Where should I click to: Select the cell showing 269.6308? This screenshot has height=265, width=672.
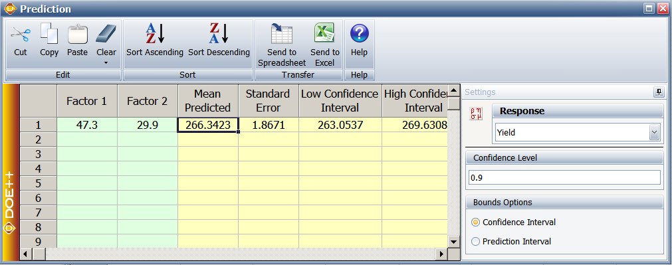pos(415,125)
